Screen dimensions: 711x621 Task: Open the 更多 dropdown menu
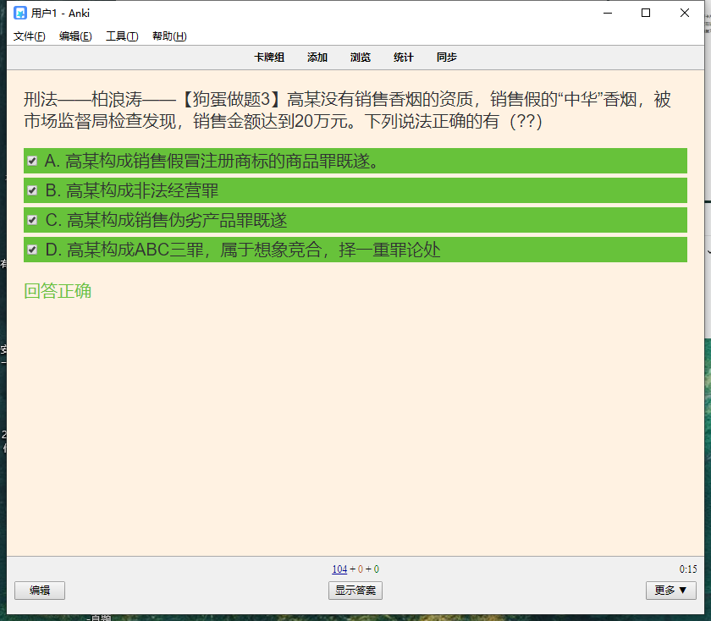671,591
